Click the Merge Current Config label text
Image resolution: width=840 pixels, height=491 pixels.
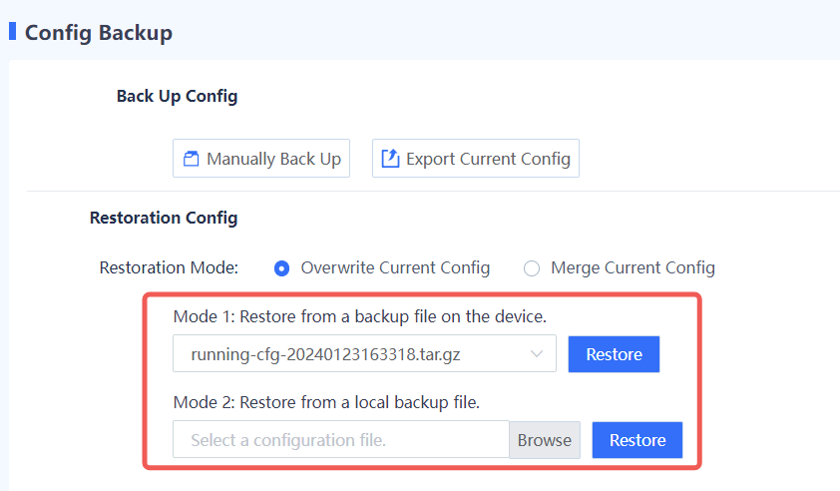tap(632, 267)
